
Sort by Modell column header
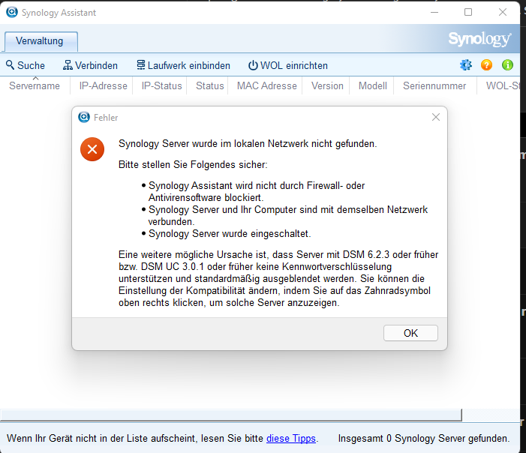pyautogui.click(x=373, y=85)
